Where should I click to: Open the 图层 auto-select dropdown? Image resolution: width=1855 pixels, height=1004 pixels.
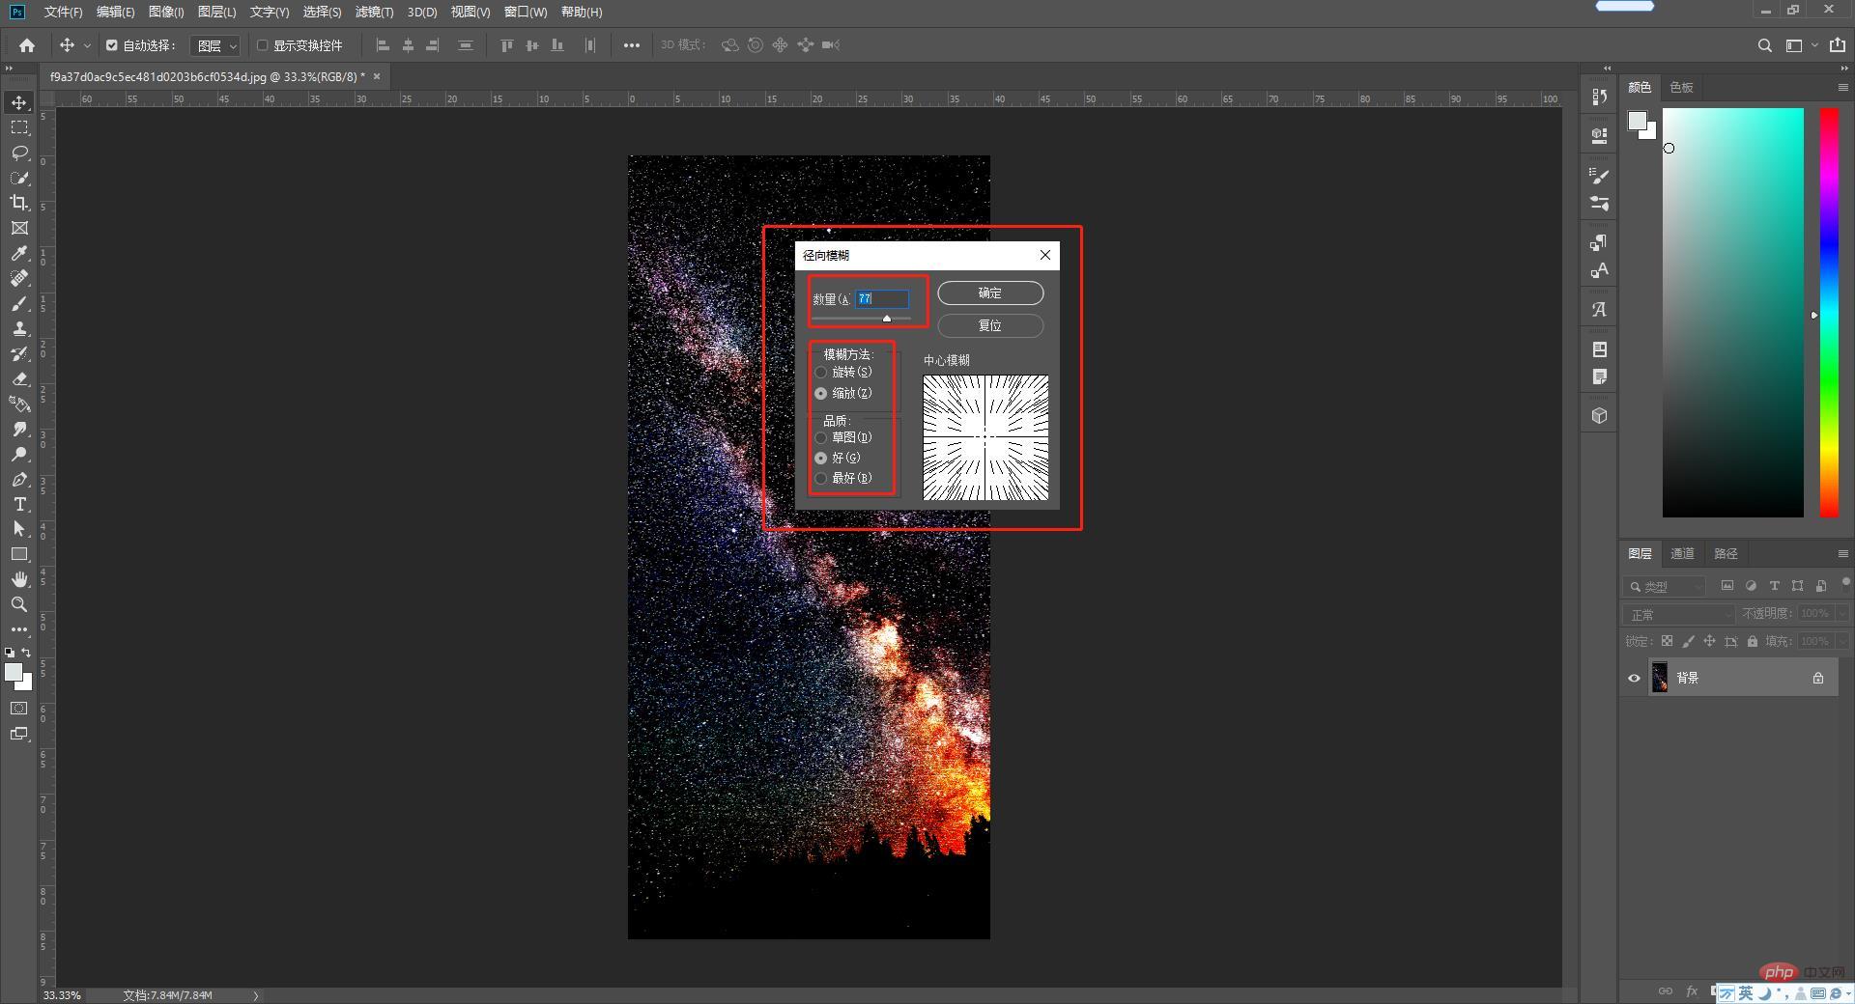tap(215, 45)
